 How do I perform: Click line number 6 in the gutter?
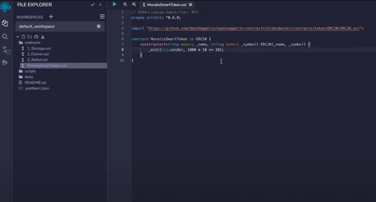[123, 39]
